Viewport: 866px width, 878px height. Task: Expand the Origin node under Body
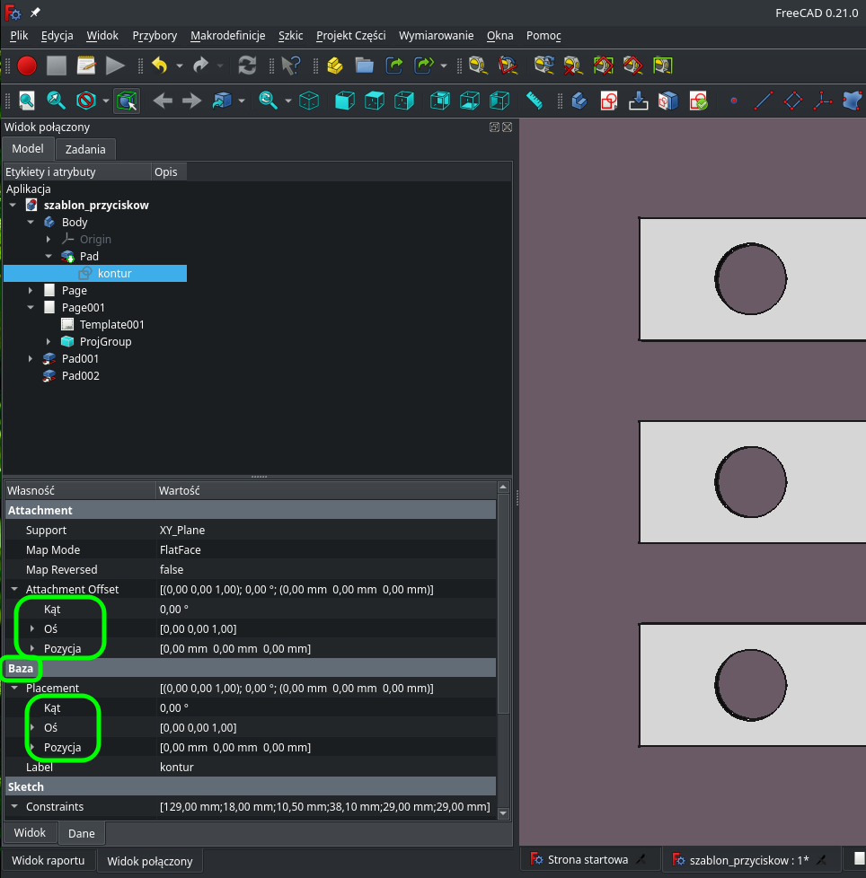(x=49, y=239)
